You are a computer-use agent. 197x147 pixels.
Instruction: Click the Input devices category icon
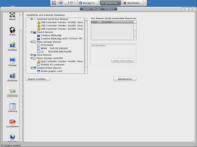pyautogui.click(x=35, y=55)
